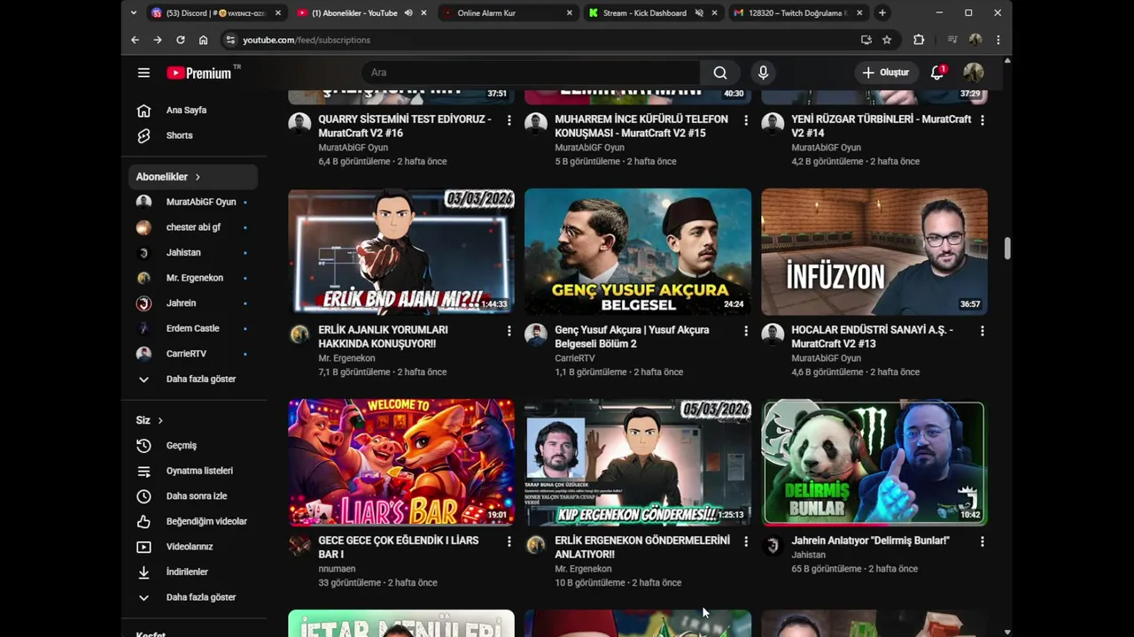Open options for QUARRY SİSTEMİNİ TEST video
The image size is (1134, 637).
pyautogui.click(x=509, y=119)
